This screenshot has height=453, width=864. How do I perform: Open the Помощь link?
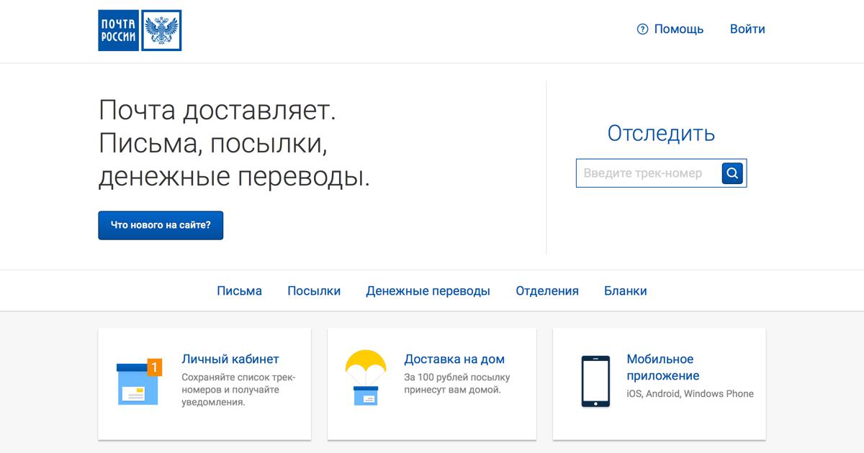679,29
